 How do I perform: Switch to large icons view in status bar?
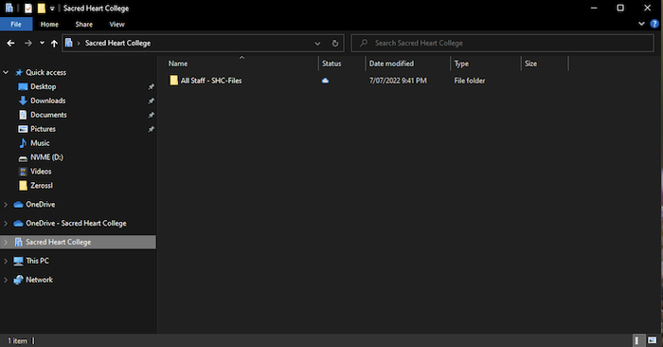point(652,340)
